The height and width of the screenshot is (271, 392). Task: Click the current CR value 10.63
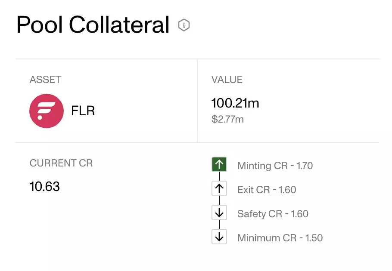click(x=45, y=187)
